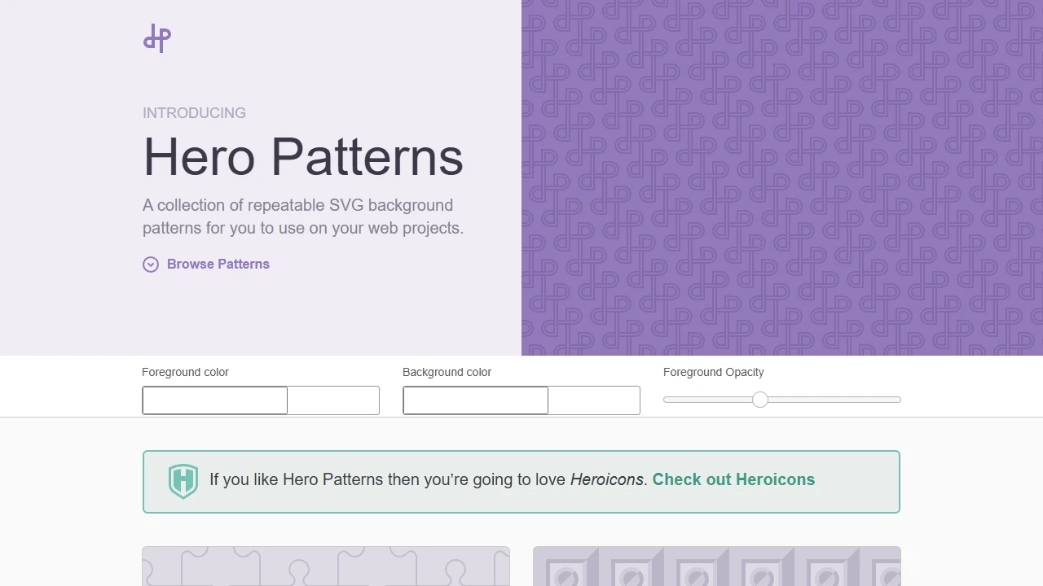
Task: Click the Heroicons shield icon in the banner
Action: (x=183, y=481)
